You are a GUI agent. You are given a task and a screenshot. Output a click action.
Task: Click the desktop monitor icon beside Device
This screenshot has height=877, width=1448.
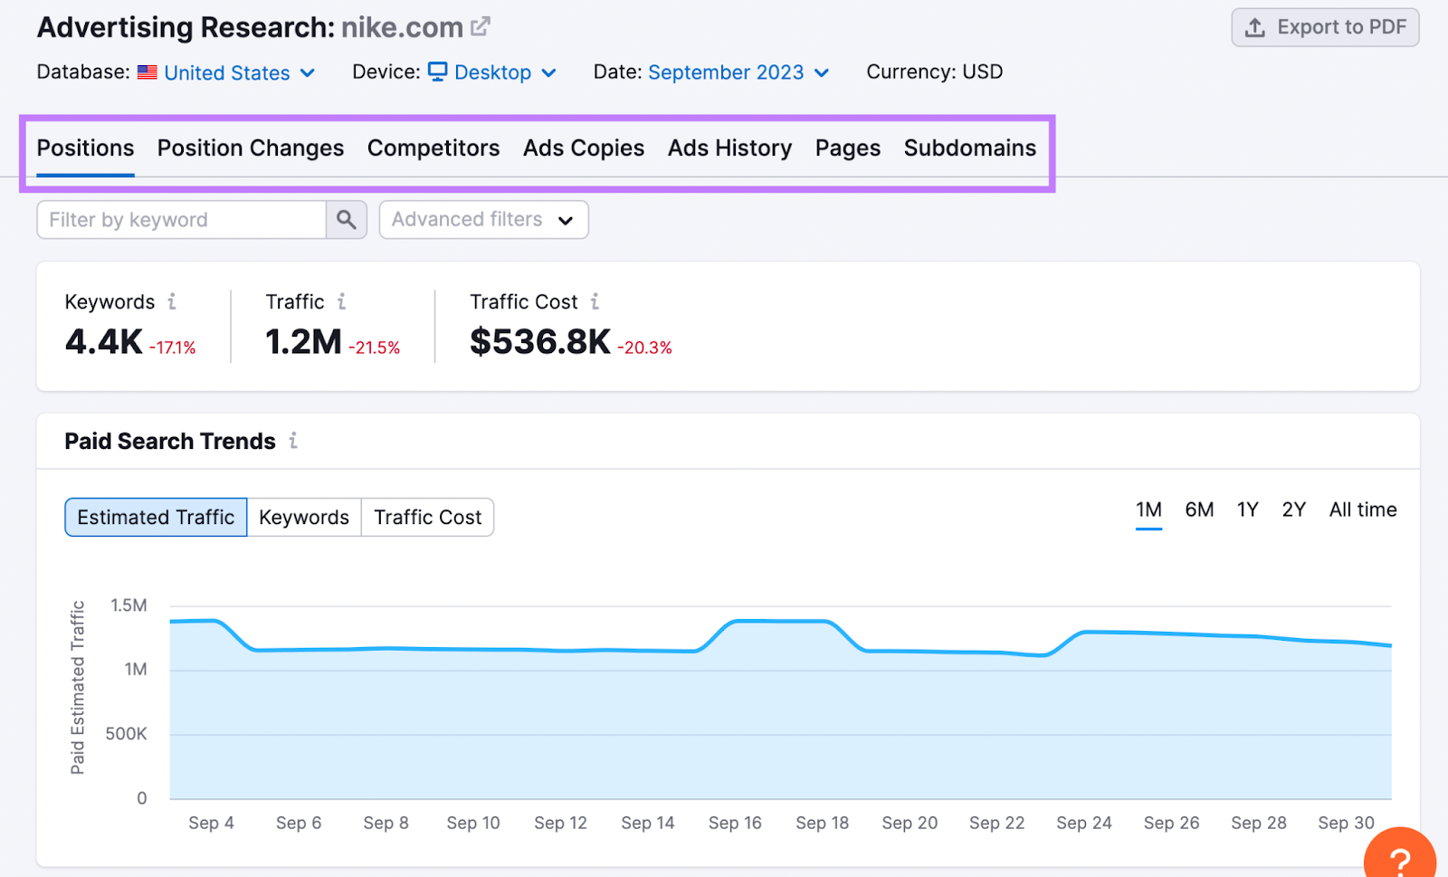coord(438,71)
